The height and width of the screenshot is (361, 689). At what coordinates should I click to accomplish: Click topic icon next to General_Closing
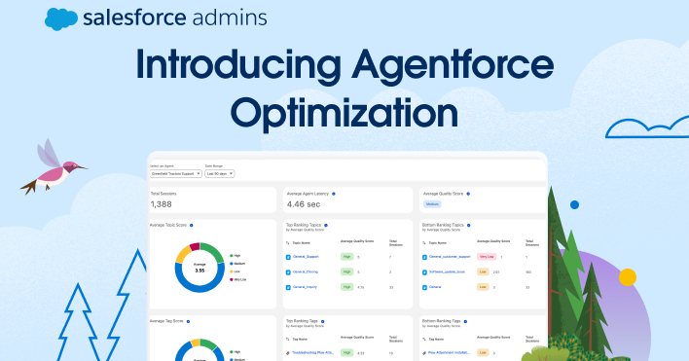coord(288,272)
